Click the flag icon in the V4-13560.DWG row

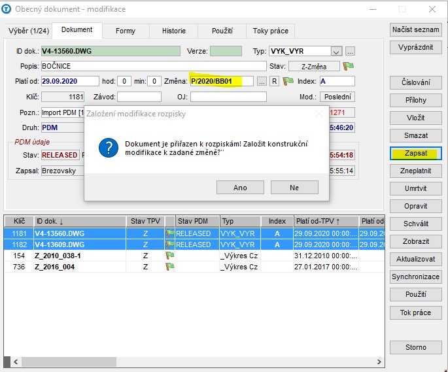(x=169, y=233)
